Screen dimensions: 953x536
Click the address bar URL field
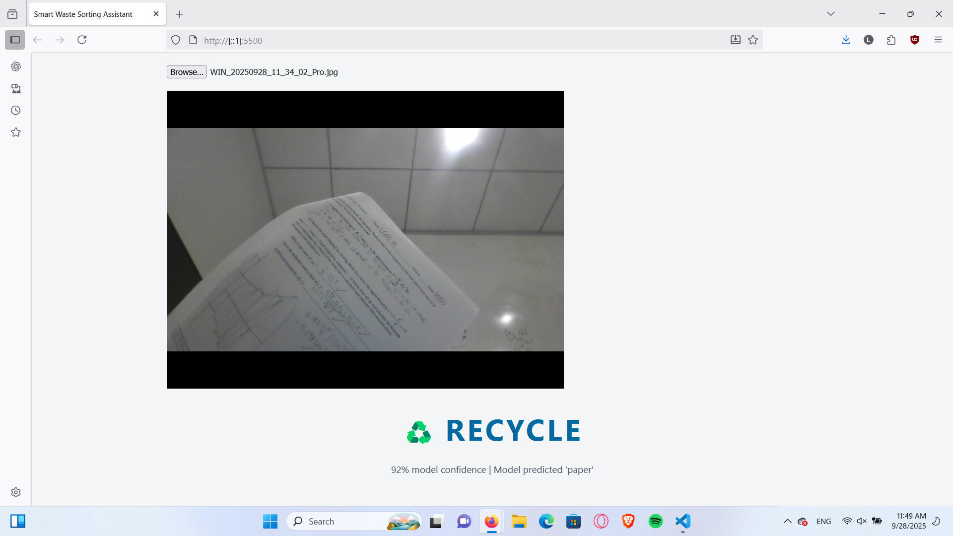(447, 40)
